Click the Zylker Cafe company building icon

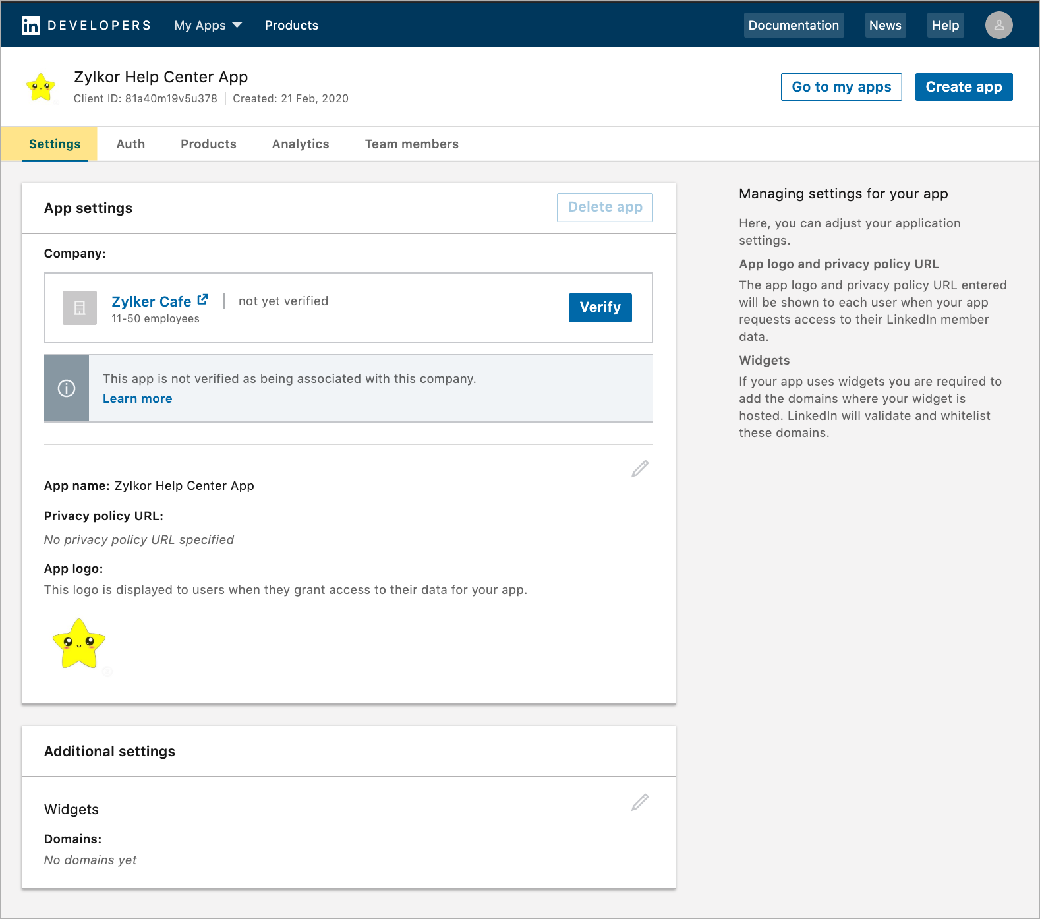pos(80,308)
